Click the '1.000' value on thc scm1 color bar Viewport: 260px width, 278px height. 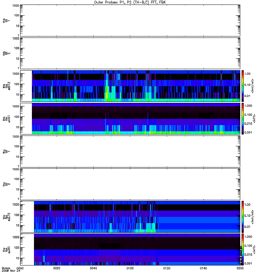248,237
